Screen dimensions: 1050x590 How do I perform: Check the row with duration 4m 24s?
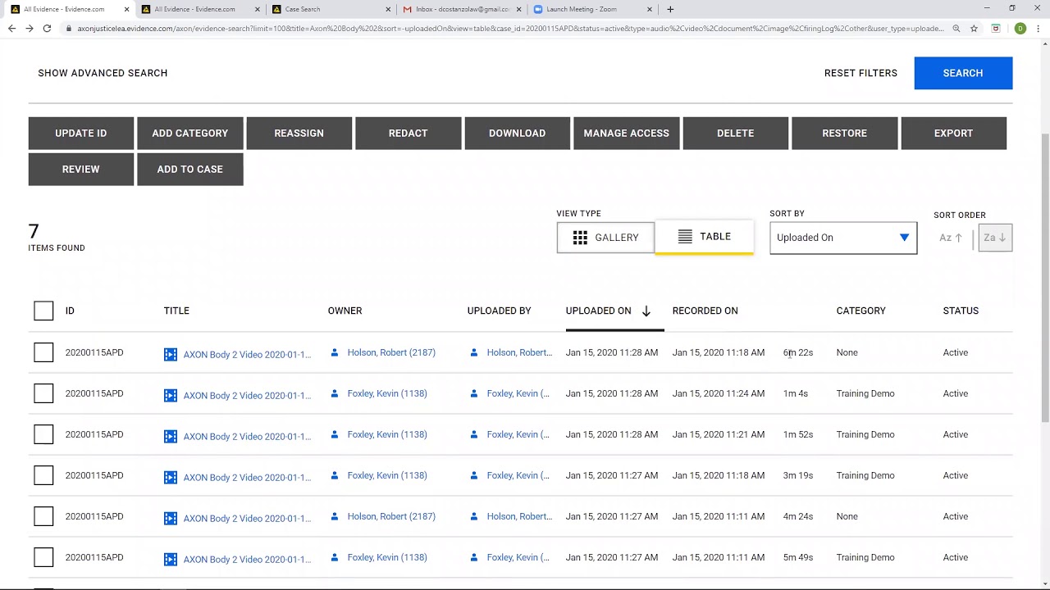coord(43,516)
